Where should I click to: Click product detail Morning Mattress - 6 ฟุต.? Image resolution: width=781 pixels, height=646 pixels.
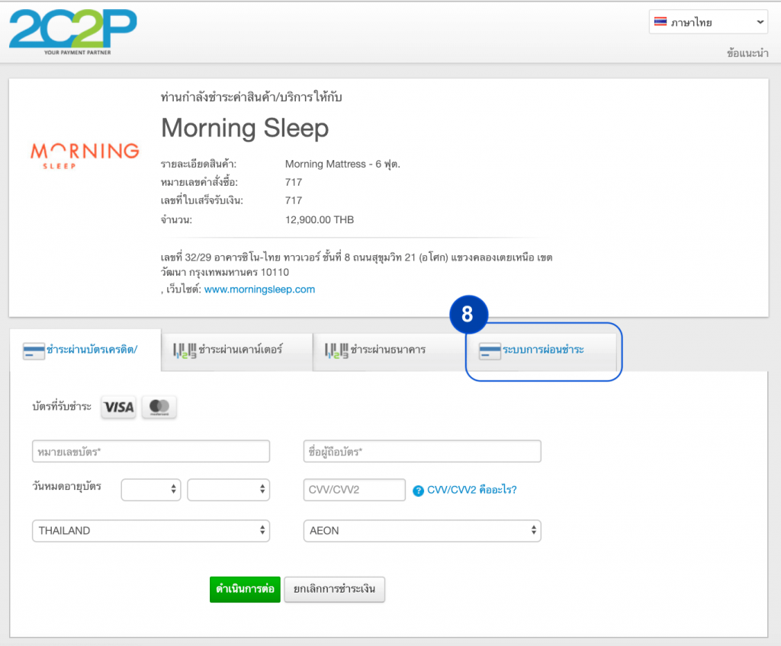click(x=342, y=164)
